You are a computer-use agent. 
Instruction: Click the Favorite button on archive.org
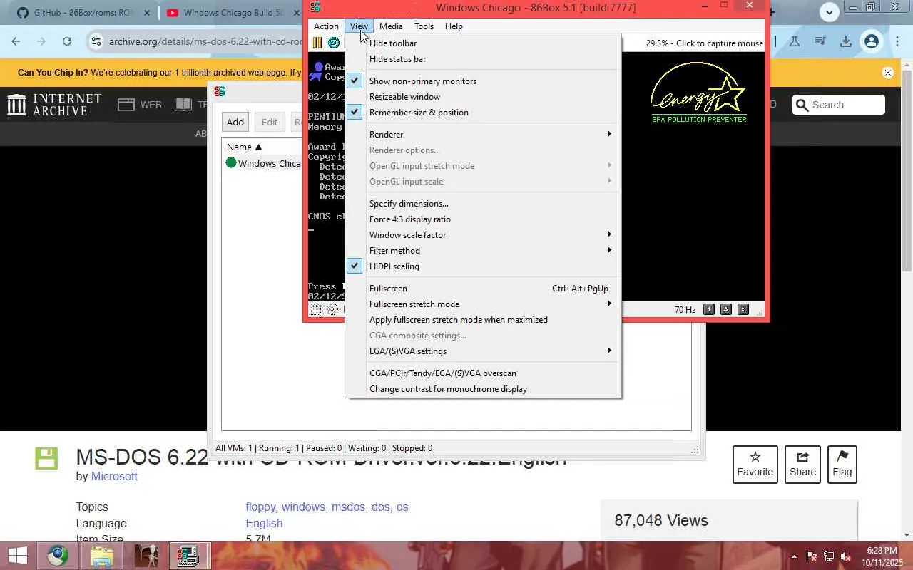coord(755,464)
